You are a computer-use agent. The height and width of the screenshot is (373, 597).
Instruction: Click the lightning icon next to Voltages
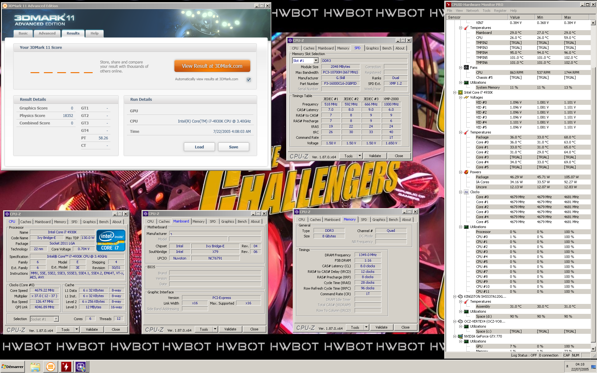pyautogui.click(x=466, y=97)
